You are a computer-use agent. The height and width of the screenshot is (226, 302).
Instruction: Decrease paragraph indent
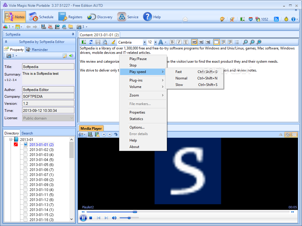click(x=230, y=42)
